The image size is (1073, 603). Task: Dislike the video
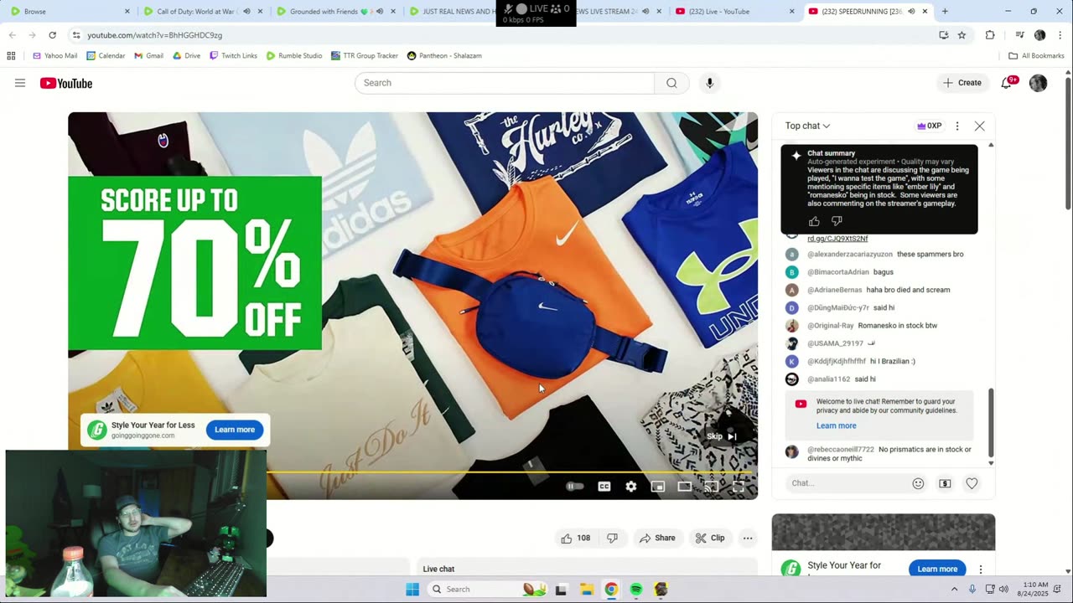(612, 538)
